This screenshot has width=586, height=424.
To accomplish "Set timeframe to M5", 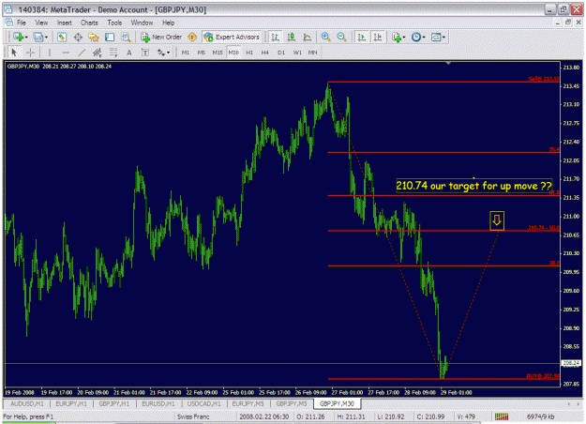I will coord(202,53).
